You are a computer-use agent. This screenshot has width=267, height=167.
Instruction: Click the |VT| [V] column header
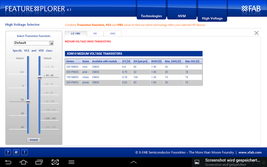click(x=126, y=61)
